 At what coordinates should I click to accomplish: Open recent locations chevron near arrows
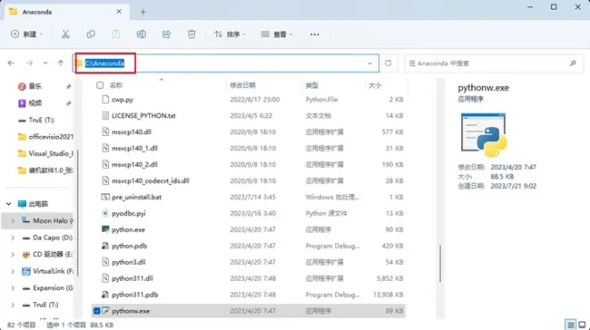pos(46,63)
